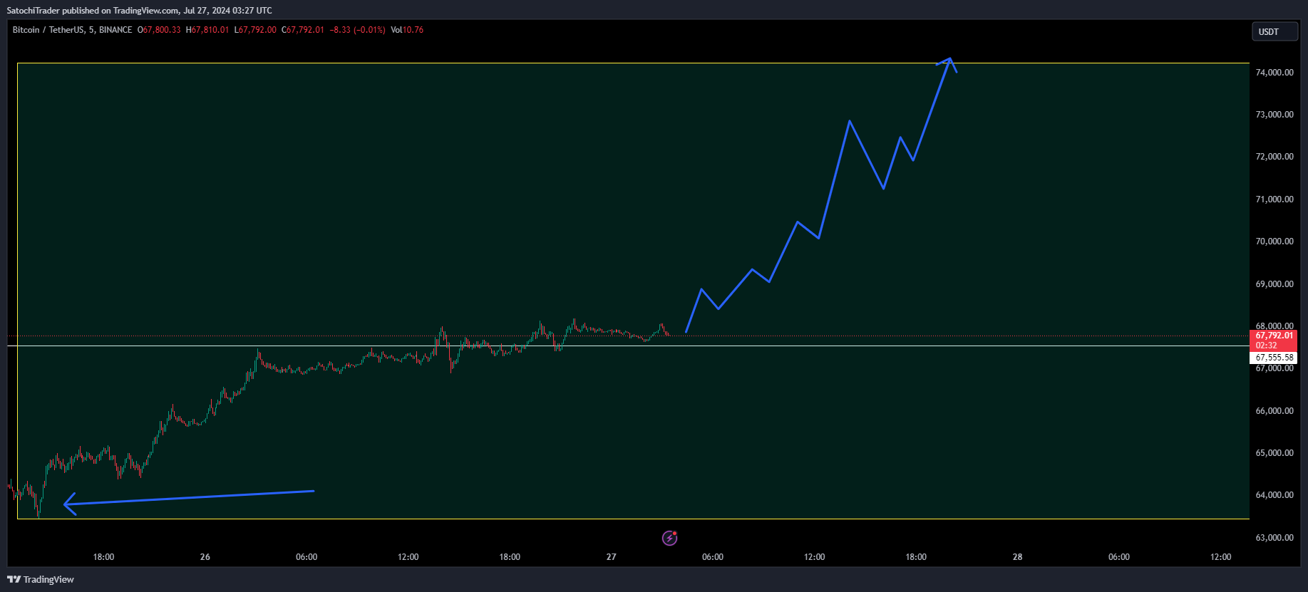
Task: Click the -8.33 (-0.01%) change value
Action: (357, 30)
